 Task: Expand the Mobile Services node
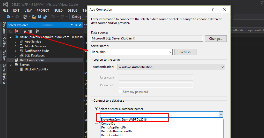click(x=16, y=46)
